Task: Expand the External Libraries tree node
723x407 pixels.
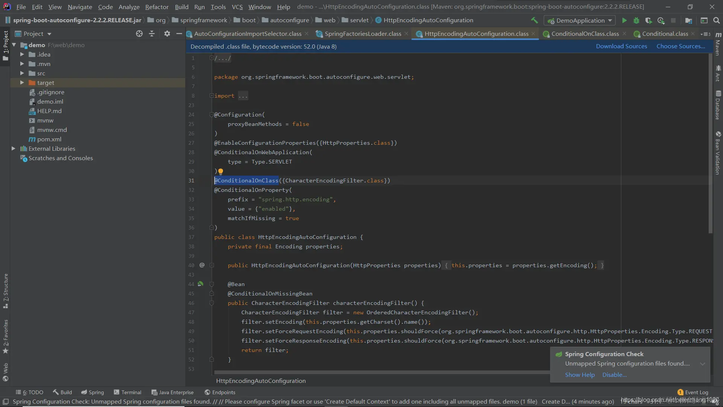Action: point(14,148)
